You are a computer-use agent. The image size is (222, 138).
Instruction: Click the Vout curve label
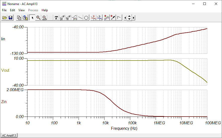click(5, 70)
